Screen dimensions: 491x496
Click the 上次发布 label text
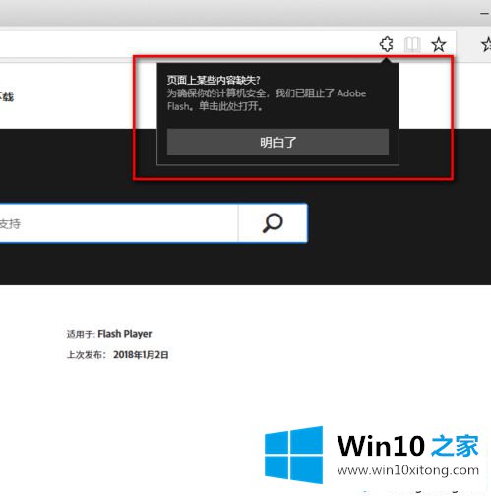pyautogui.click(x=87, y=355)
